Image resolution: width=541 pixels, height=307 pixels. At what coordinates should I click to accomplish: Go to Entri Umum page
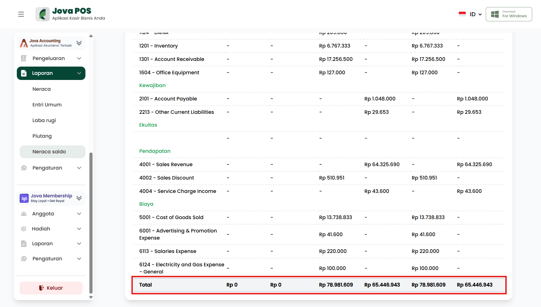(x=47, y=105)
